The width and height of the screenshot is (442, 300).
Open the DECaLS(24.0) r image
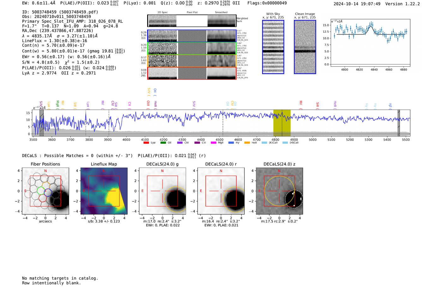(x=221, y=191)
